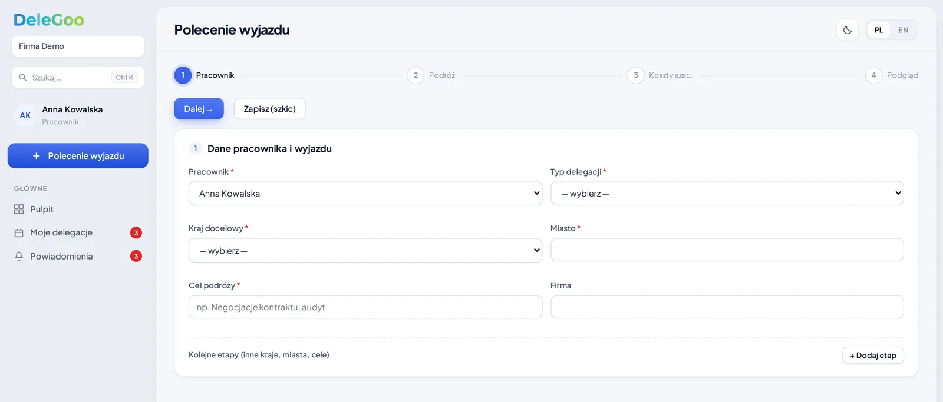Image resolution: width=943 pixels, height=402 pixels.
Task: Open the Kraj docelowy dropdown
Action: tap(365, 251)
